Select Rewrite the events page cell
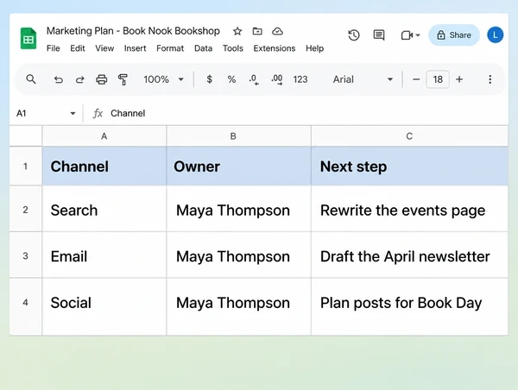The image size is (518, 390). click(409, 210)
